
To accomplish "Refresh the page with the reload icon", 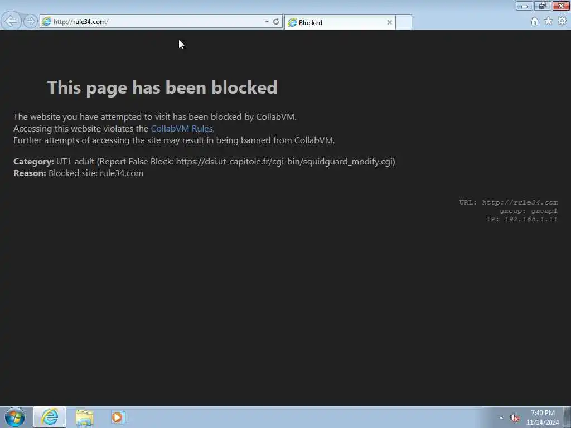I will [x=276, y=22].
